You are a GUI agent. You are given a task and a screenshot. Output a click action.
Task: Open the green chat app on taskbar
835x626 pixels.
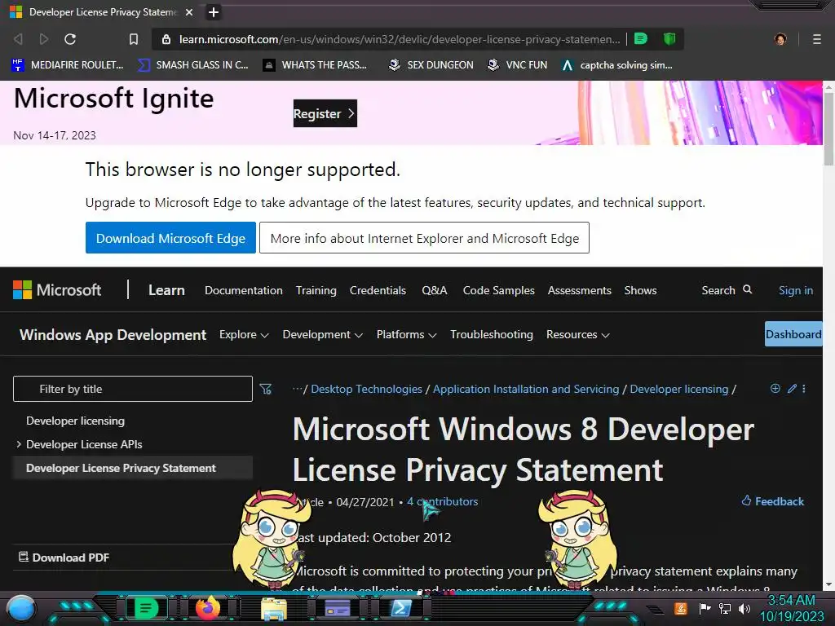(x=146, y=608)
